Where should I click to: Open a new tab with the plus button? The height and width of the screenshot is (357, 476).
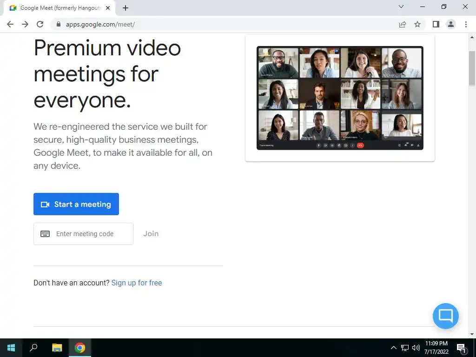(x=126, y=8)
